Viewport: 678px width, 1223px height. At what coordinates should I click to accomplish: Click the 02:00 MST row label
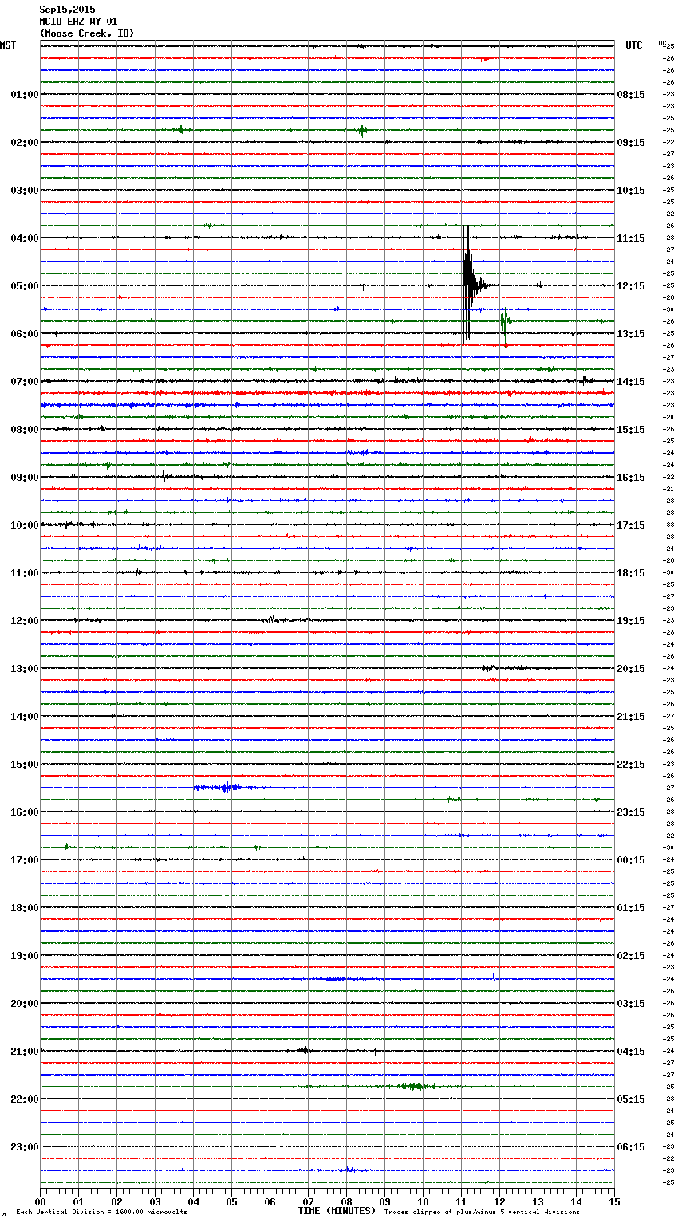tap(24, 143)
